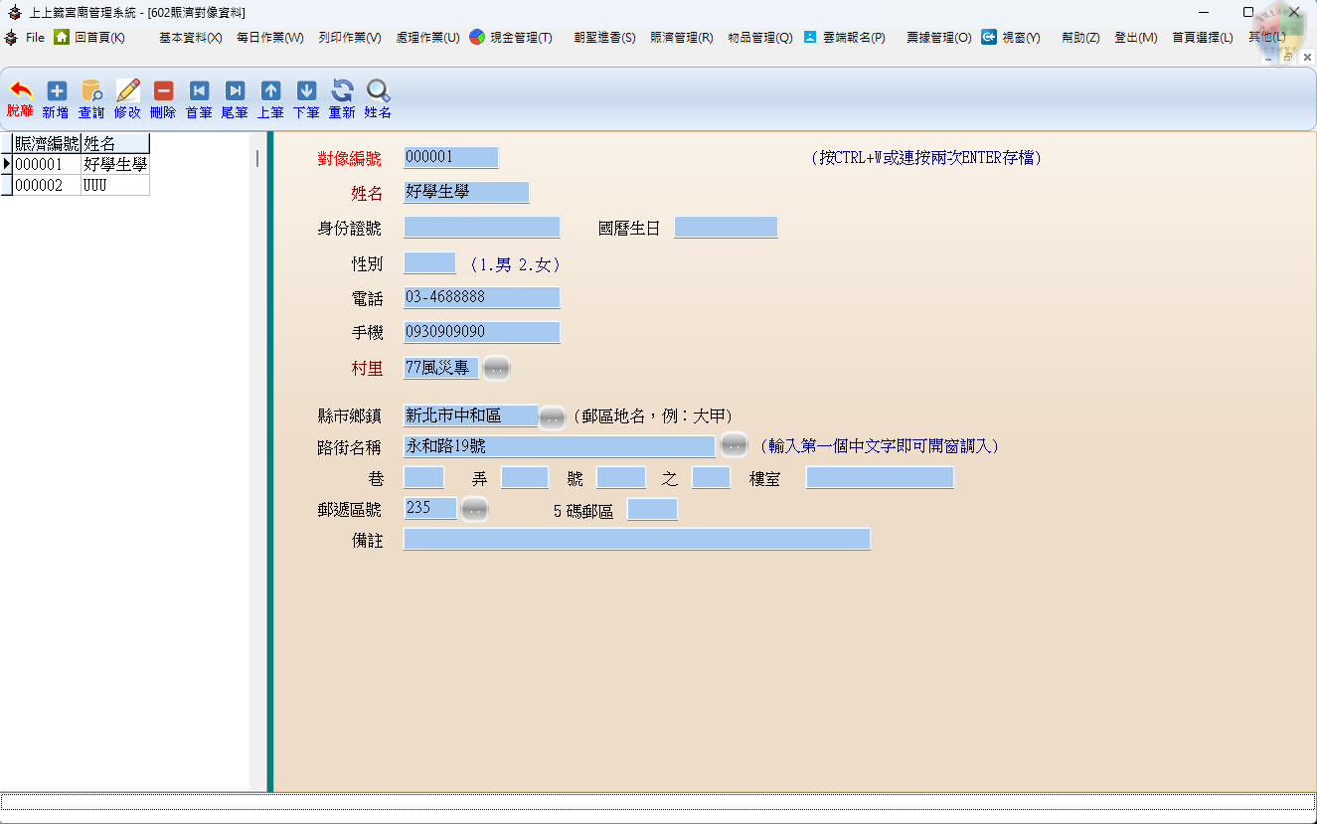Click the 刪除 delete record icon
Image resolution: width=1317 pixels, height=824 pixels.
click(163, 91)
